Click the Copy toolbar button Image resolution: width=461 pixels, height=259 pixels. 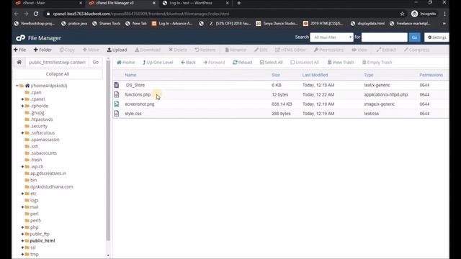click(67, 50)
